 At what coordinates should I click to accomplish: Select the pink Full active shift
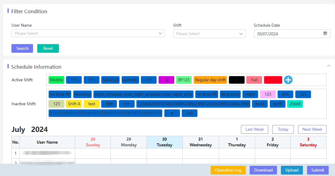pyautogui.click(x=254, y=80)
